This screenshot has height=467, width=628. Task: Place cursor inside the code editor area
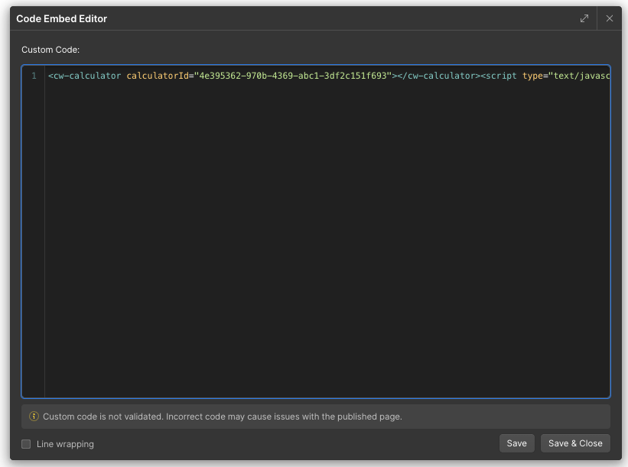click(x=306, y=229)
